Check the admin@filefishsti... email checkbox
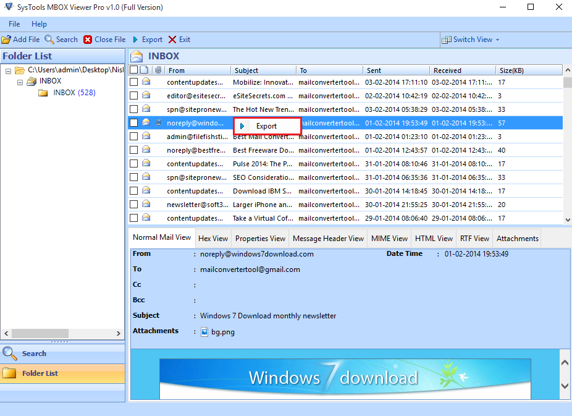 134,136
